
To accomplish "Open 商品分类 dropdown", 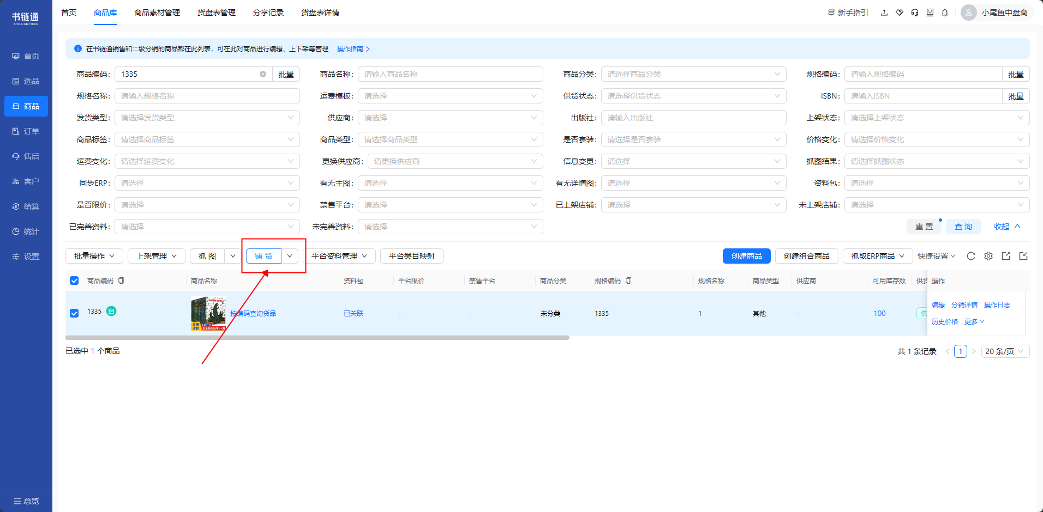I will [x=694, y=74].
